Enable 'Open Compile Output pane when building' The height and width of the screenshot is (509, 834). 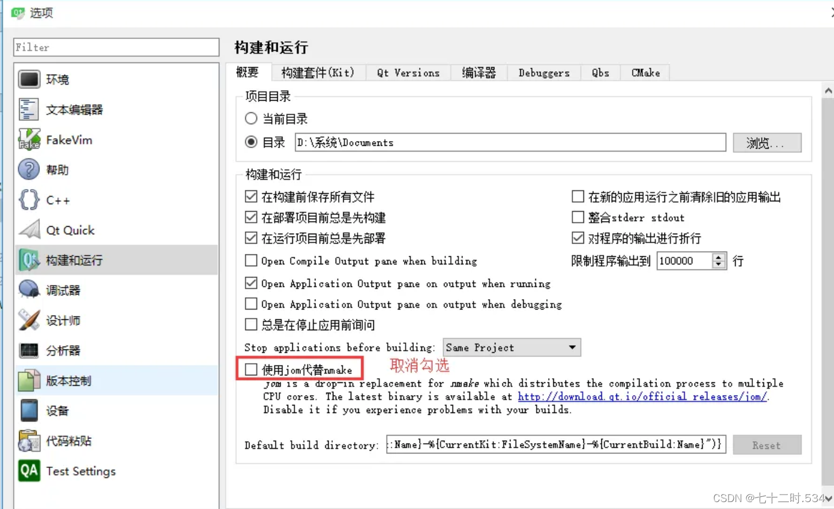[x=251, y=260]
